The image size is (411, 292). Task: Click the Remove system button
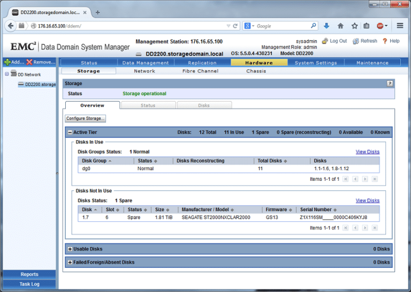pyautogui.click(x=41, y=62)
